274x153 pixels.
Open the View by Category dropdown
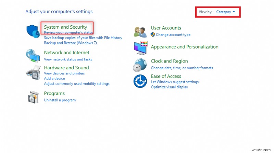point(226,12)
